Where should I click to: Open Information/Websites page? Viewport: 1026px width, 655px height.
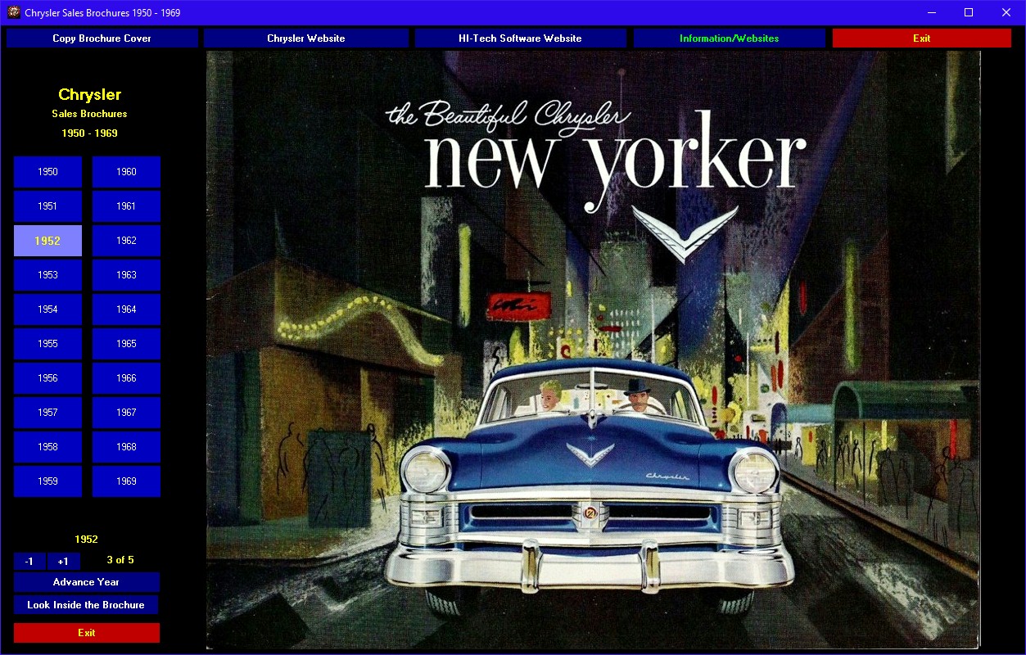(729, 38)
